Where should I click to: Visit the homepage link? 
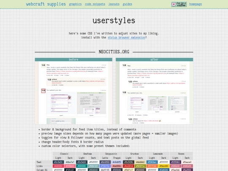click(x=195, y=4)
